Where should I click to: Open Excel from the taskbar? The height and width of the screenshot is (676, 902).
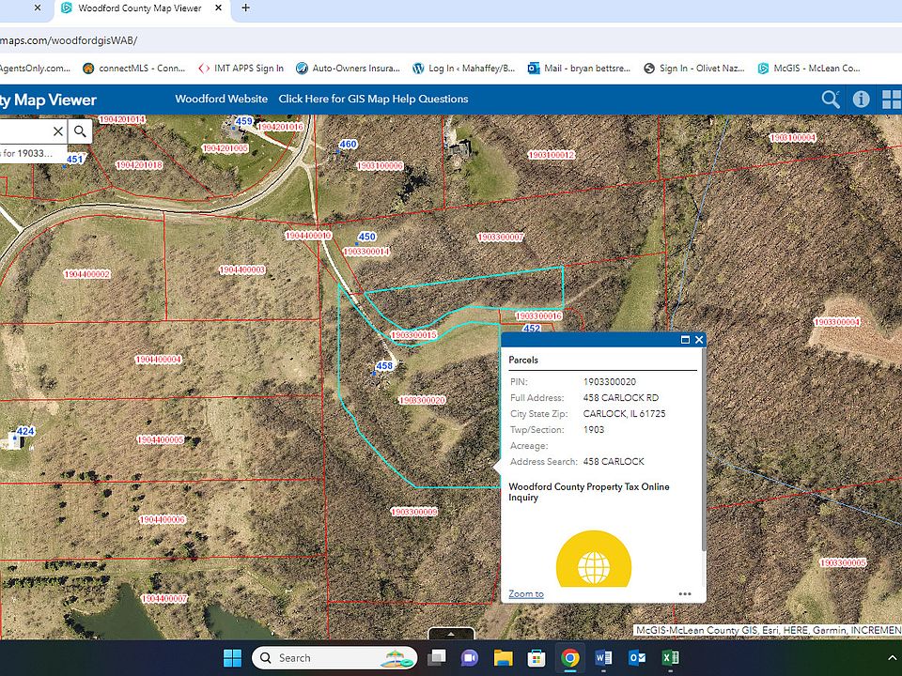[x=670, y=658]
